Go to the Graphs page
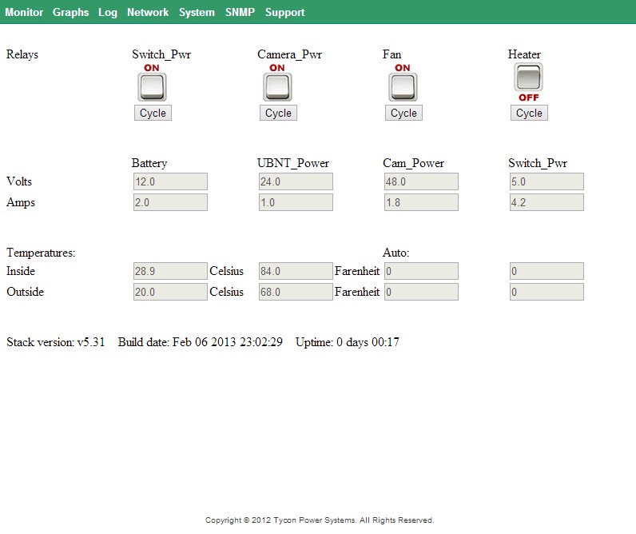Screen dimensions: 636x534 click(x=71, y=12)
